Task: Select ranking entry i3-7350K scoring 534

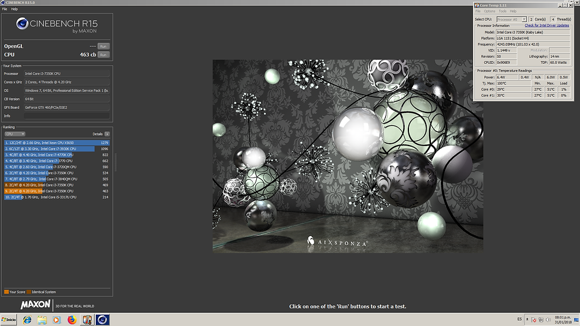Action: point(57,173)
